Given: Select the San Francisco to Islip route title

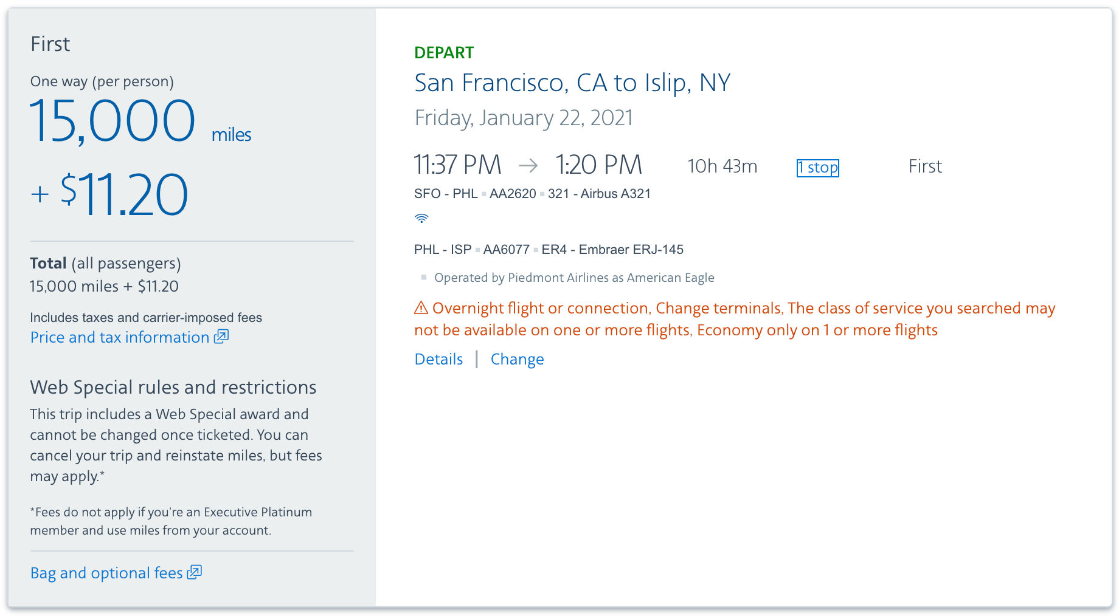Looking at the screenshot, I should click(x=572, y=83).
